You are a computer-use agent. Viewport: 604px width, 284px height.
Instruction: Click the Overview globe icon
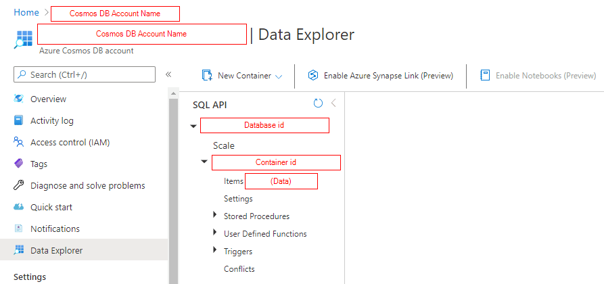pos(18,99)
